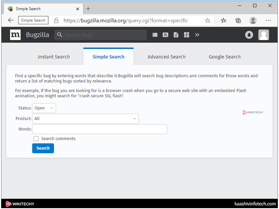This screenshot has height=209, width=279.
Task: Toggle the Search comments checkbox
Action: (36, 139)
